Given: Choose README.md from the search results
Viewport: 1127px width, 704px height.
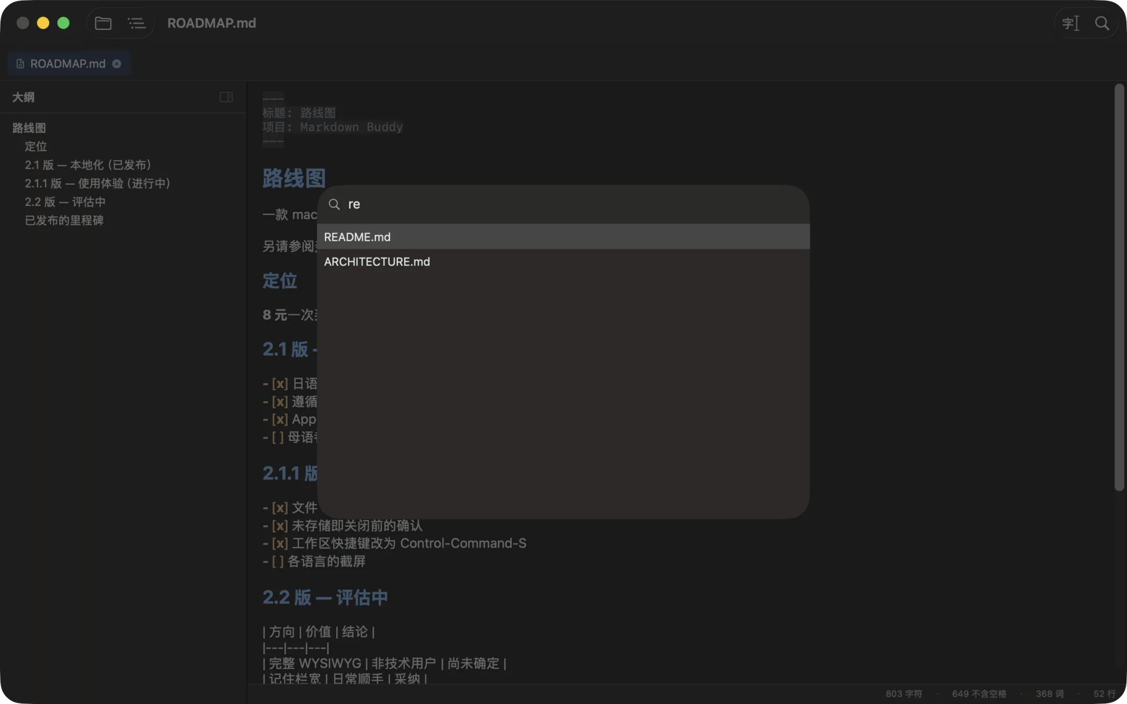Looking at the screenshot, I should 563,237.
